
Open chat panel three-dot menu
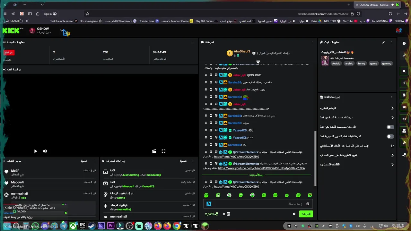click(x=312, y=42)
